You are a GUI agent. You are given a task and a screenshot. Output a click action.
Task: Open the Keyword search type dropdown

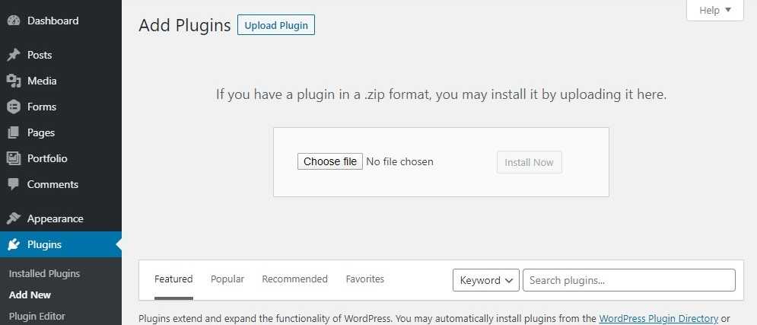point(485,280)
